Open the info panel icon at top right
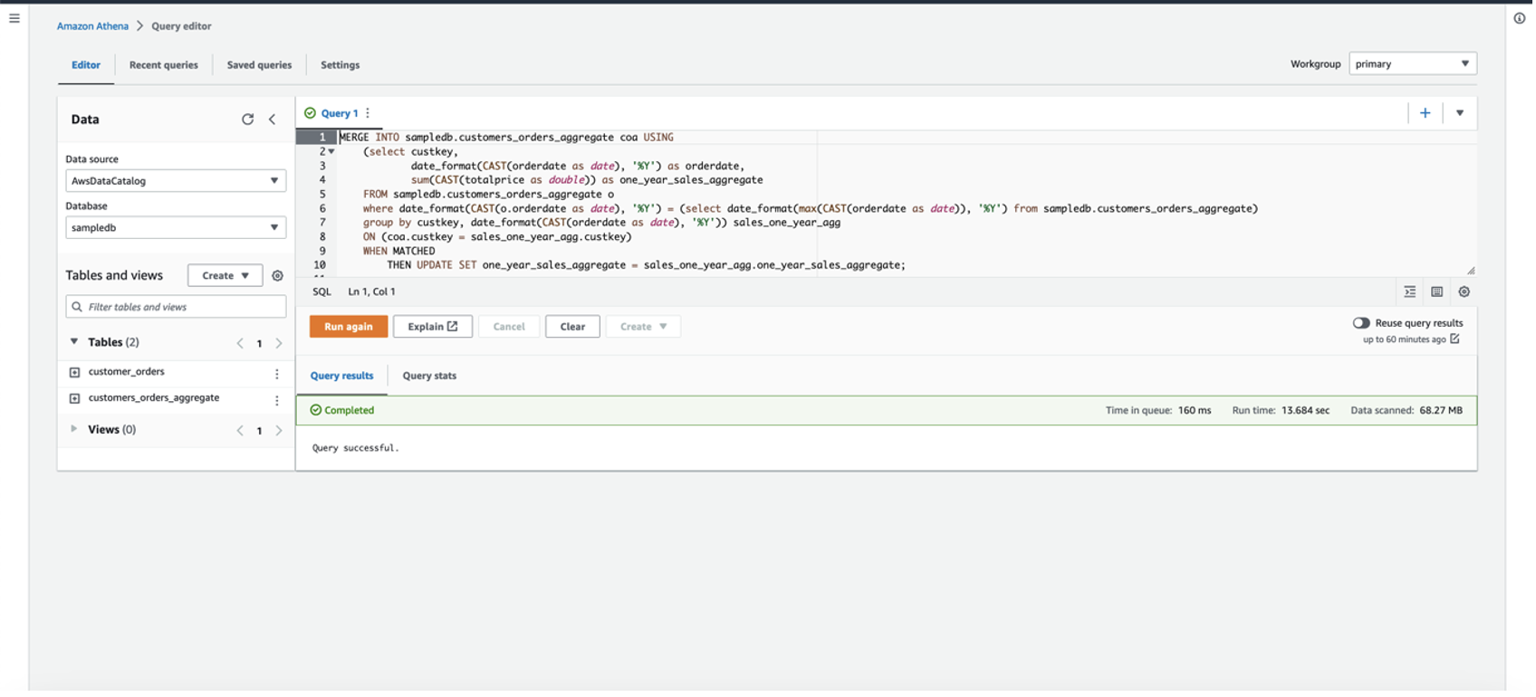The height and width of the screenshot is (697, 1536). 1520,18
